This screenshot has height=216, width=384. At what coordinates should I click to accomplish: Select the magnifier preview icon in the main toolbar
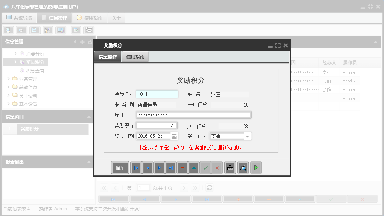(8, 30)
